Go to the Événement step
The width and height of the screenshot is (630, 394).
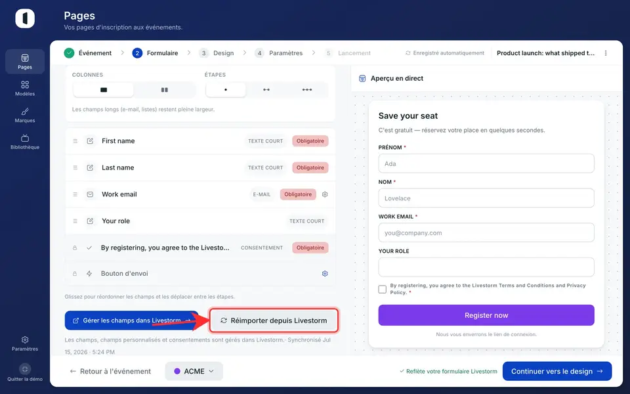click(x=87, y=53)
